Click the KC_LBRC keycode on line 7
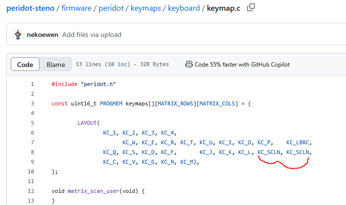Screen dimensions: 346x205 coord(297,142)
